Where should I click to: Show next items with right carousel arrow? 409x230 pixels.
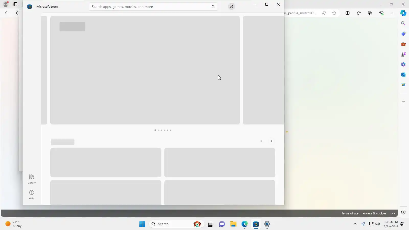[271, 141]
